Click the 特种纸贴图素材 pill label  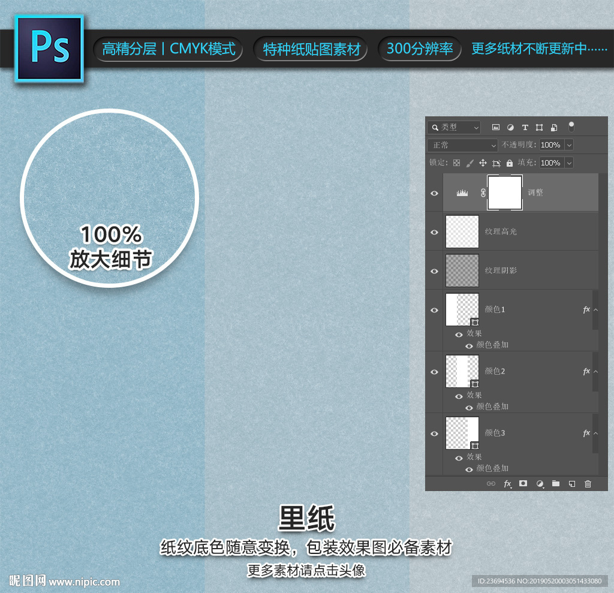pos(311,49)
